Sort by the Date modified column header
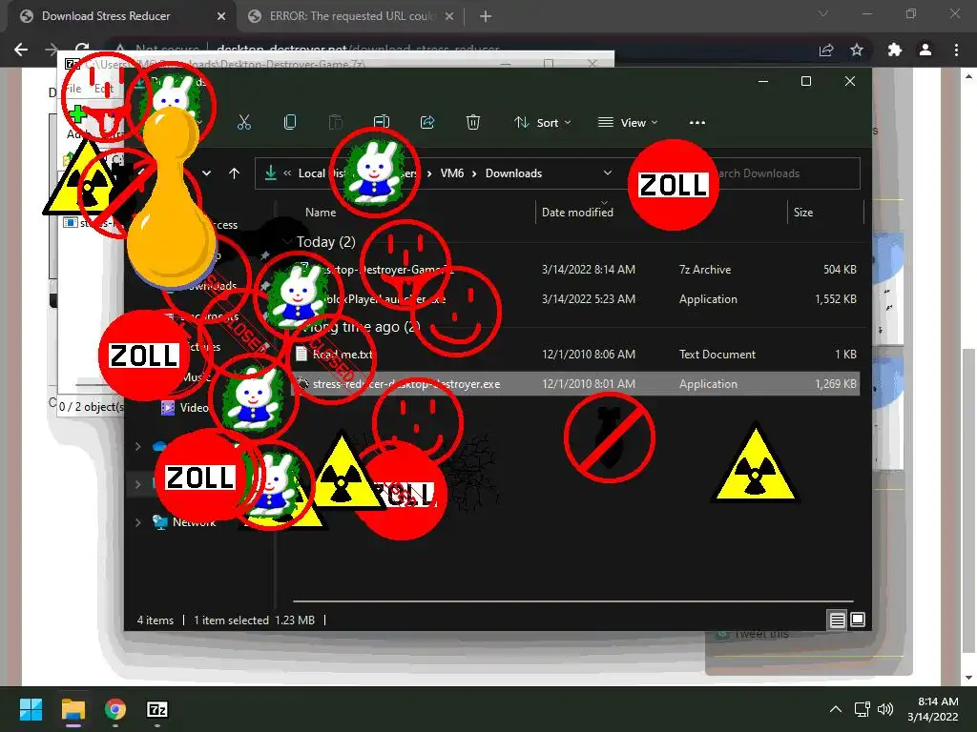 tap(577, 213)
